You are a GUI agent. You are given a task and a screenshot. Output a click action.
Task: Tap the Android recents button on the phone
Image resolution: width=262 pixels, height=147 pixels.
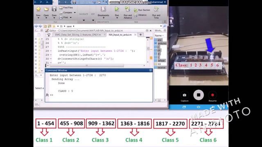[184, 107]
